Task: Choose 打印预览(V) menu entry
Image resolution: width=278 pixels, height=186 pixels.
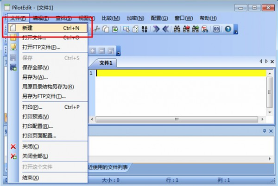Action: tap(48, 117)
